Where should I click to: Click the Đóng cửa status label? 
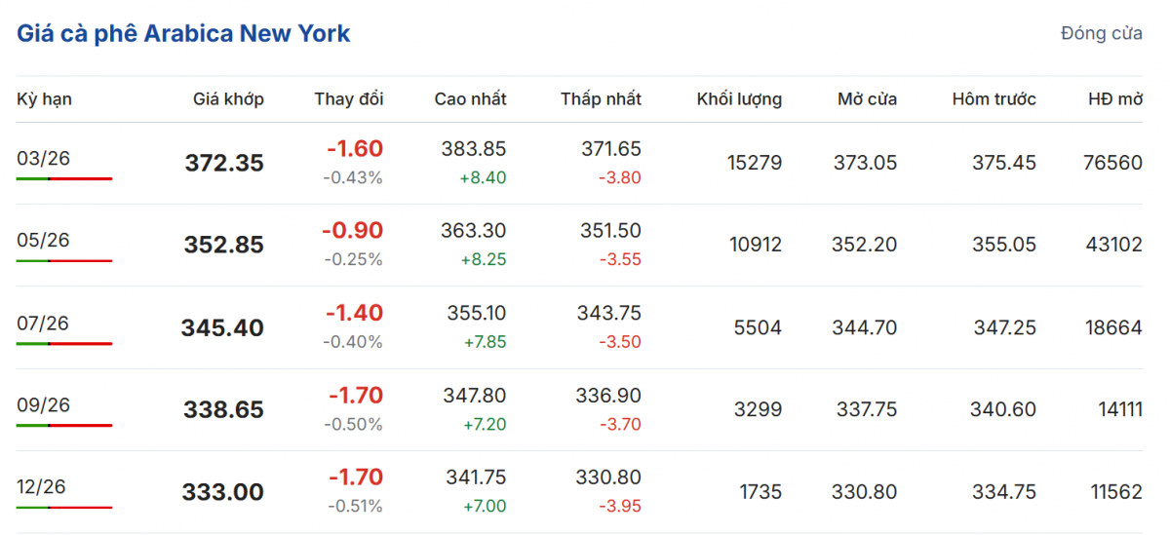(1101, 34)
